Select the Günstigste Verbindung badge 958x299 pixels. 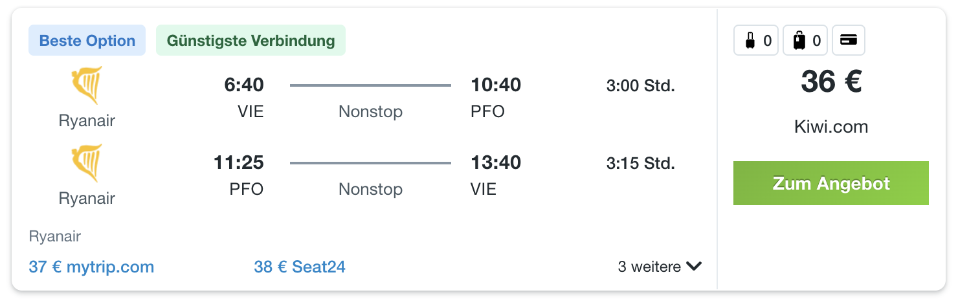[251, 40]
